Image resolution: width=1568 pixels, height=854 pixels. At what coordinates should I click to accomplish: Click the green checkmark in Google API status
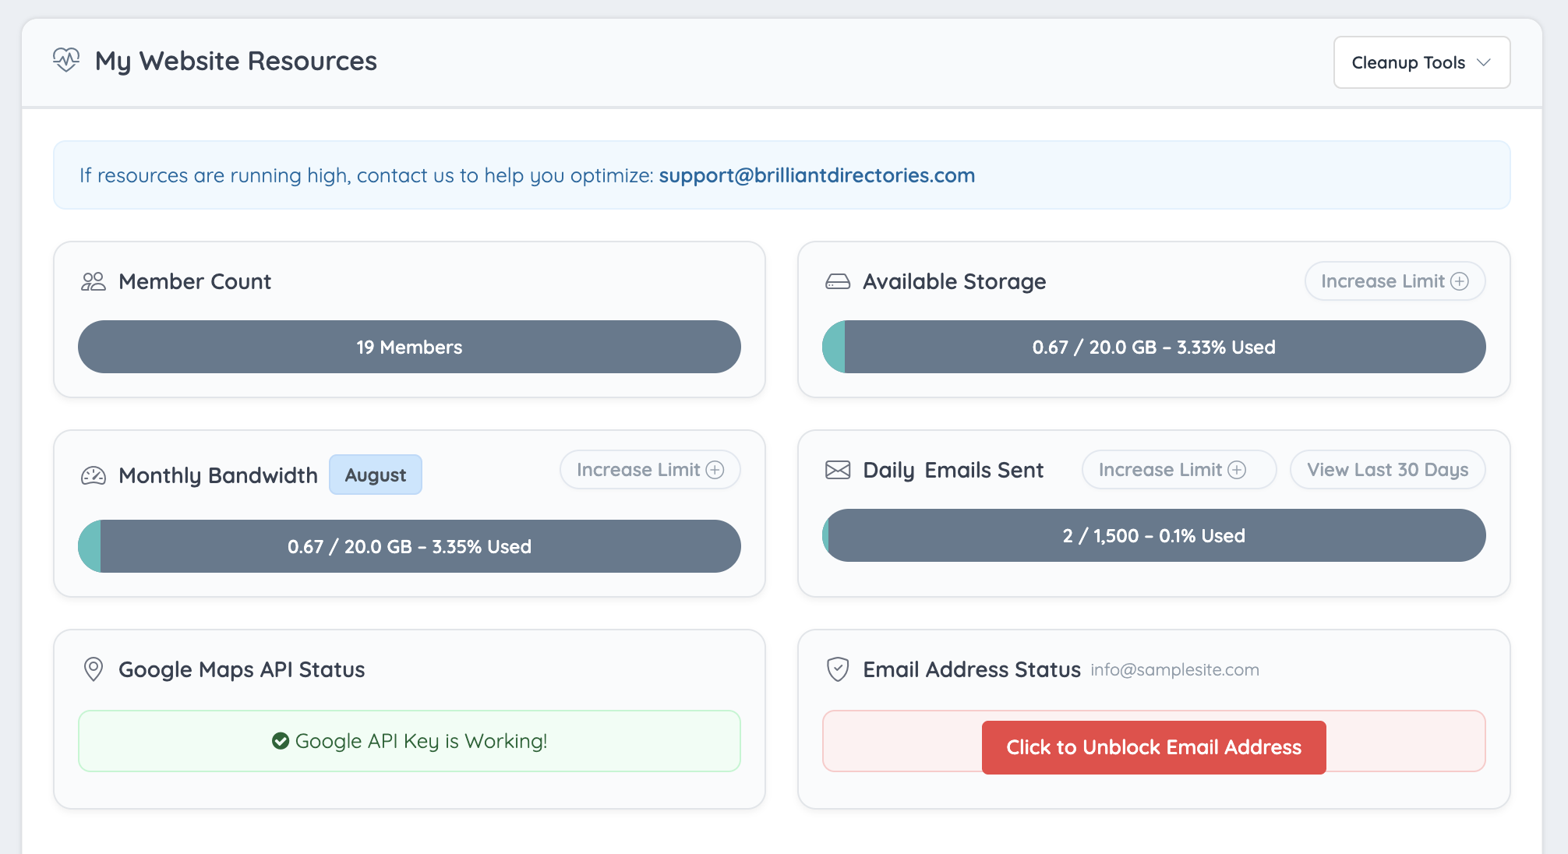[281, 741]
